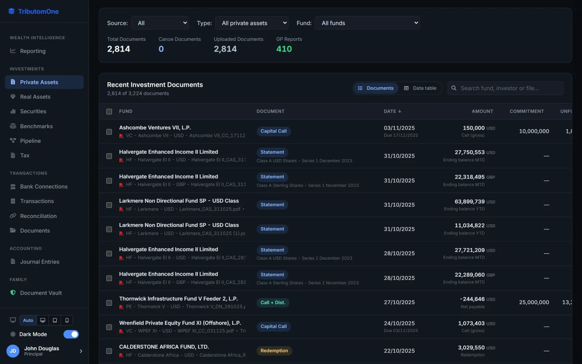The image size is (582, 364).
Task: Open Transactions in the sidebar
Action: point(44,201)
